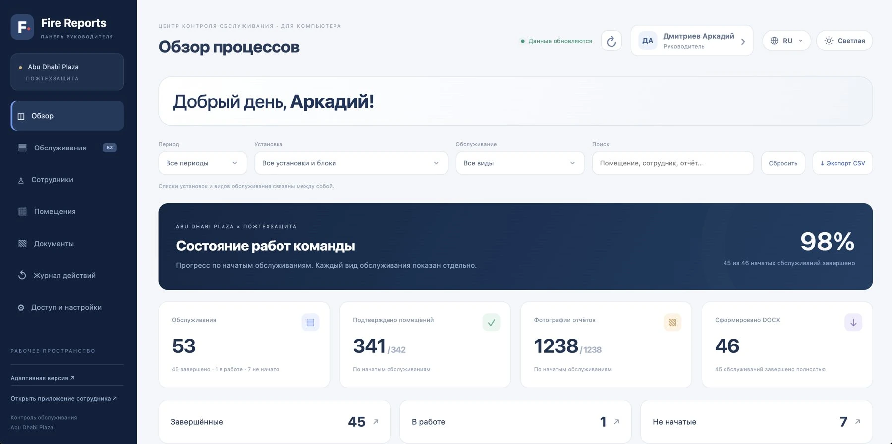This screenshot has width=892, height=444.
Task: Click the refresh data icon button
Action: [611, 41]
